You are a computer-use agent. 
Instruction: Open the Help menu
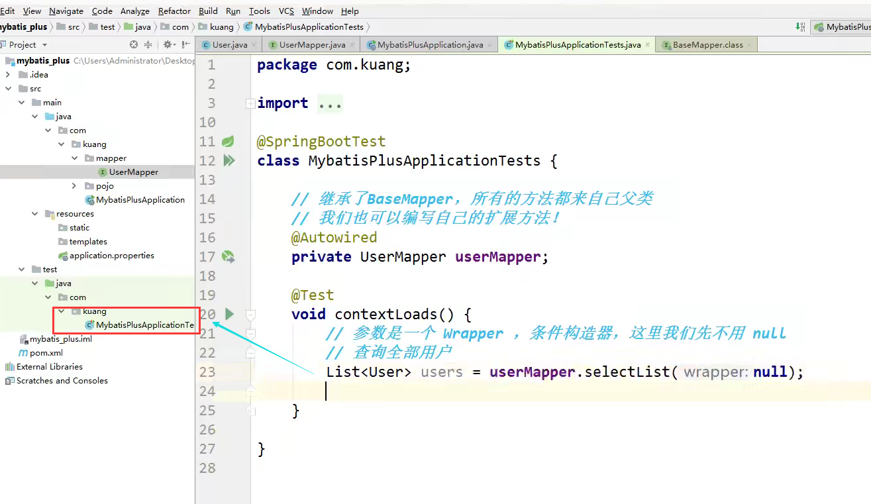point(350,11)
